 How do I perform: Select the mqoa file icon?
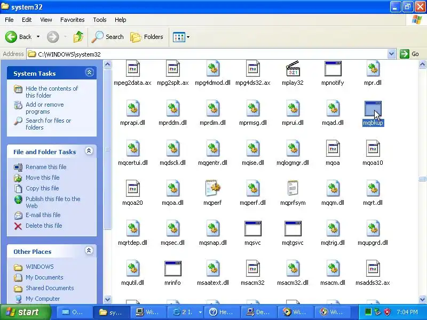pyautogui.click(x=333, y=149)
